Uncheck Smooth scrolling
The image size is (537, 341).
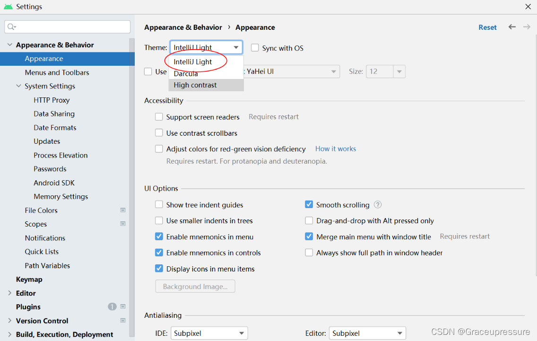coord(309,205)
